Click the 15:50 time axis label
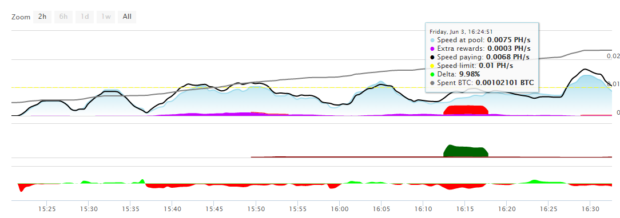 pos(256,208)
